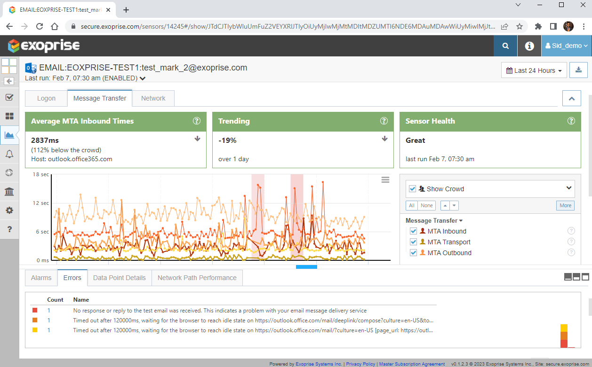Open the Data Point Details tab
Image resolution: width=592 pixels, height=367 pixels.
[120, 278]
